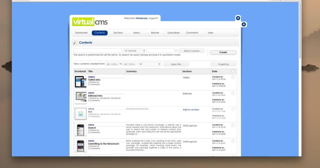Image resolution: width=320 pixels, height=168 pixels.
Task: Click the virtualcms logo
Action: [x=90, y=22]
